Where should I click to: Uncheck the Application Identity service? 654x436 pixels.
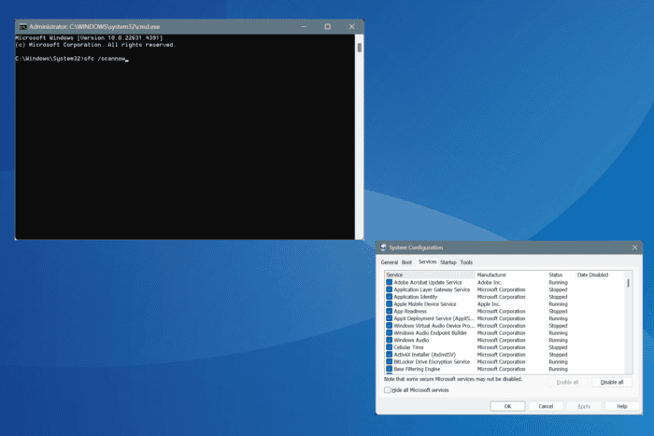coord(390,297)
